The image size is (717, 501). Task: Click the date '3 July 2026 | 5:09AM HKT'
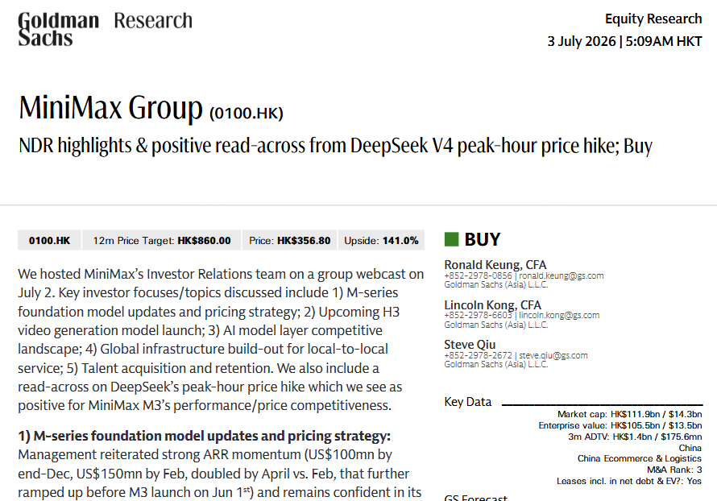(624, 41)
